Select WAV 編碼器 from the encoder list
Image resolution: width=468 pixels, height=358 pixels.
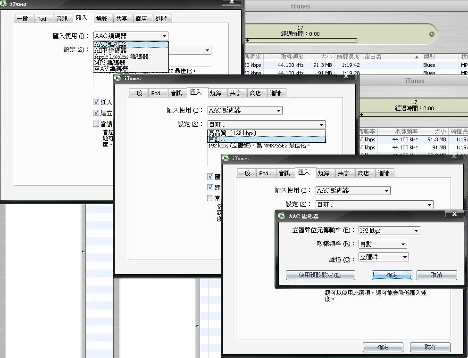(x=111, y=69)
